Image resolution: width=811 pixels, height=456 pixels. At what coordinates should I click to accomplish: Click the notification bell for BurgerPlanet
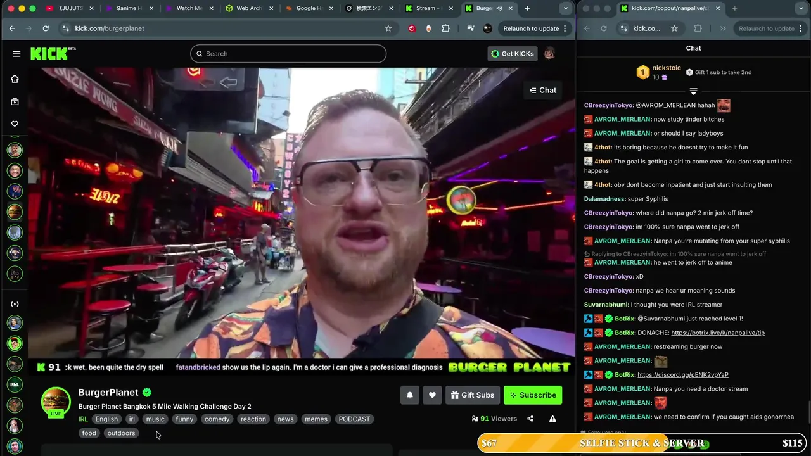click(x=410, y=395)
